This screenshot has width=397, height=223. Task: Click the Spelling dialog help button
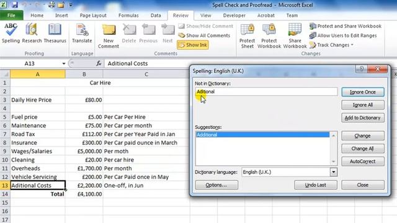(x=362, y=69)
